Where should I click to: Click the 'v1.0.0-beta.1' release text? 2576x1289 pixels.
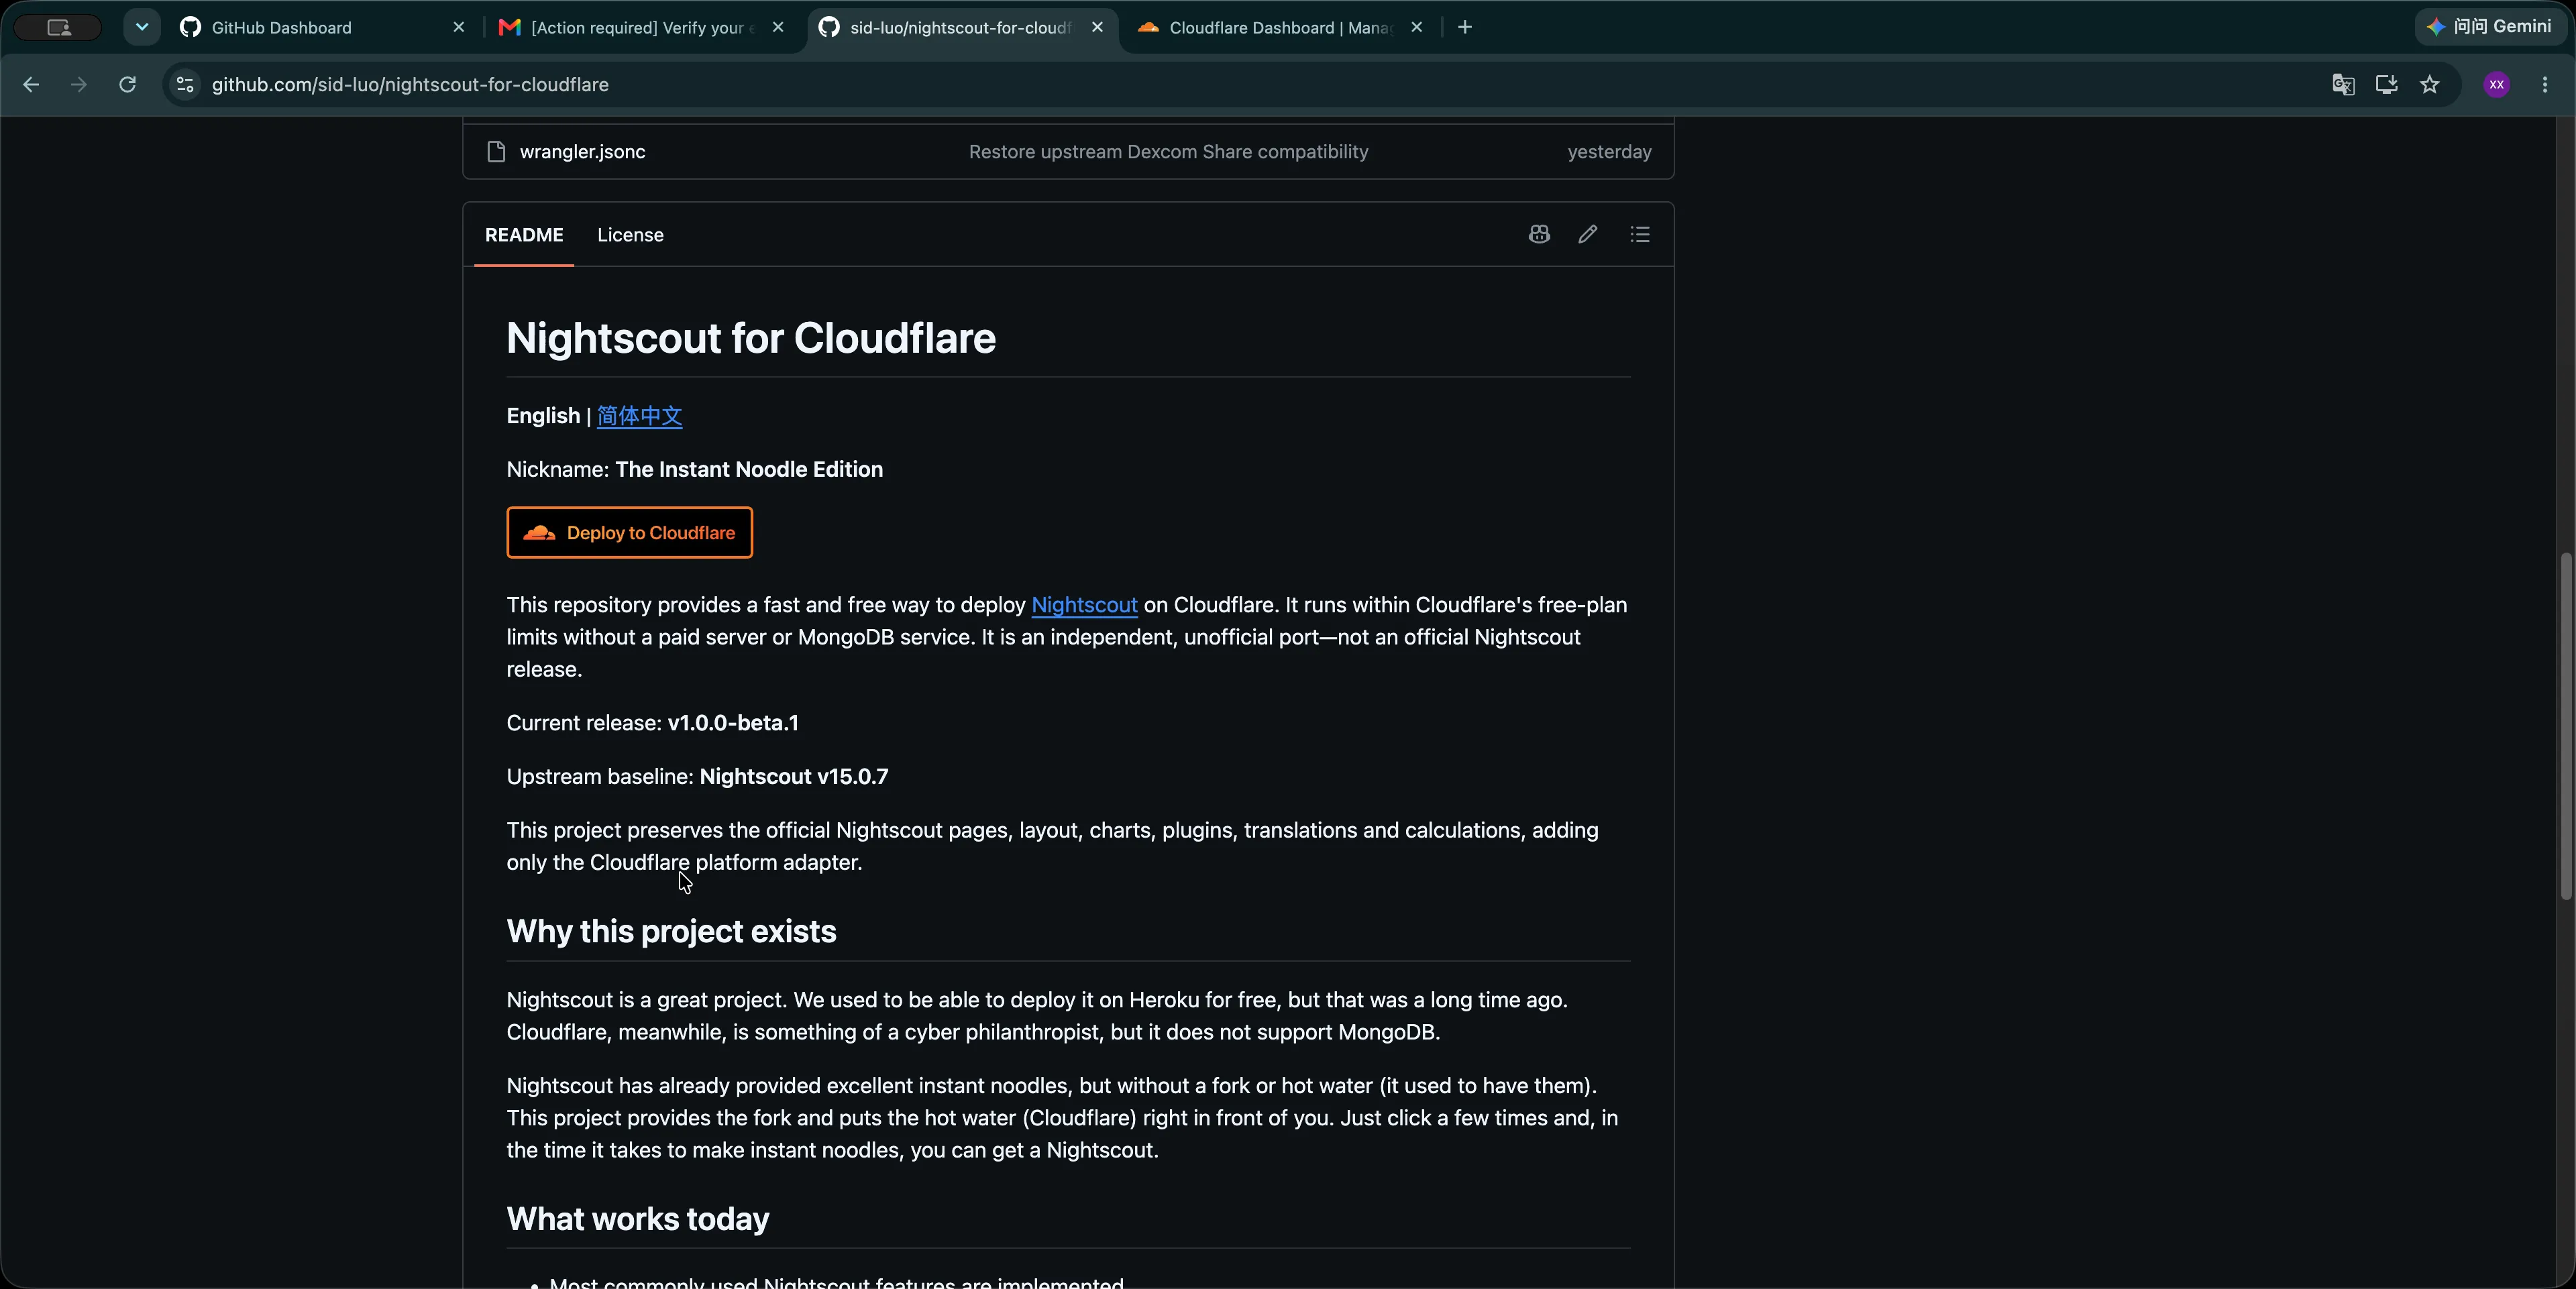click(733, 723)
